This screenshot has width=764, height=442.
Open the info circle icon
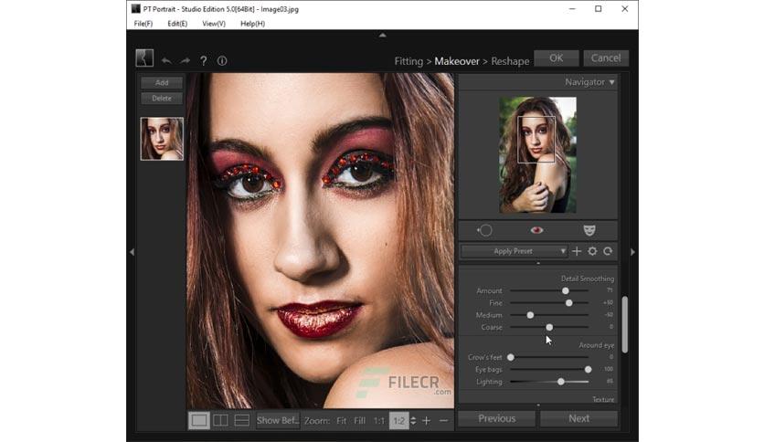(222, 61)
